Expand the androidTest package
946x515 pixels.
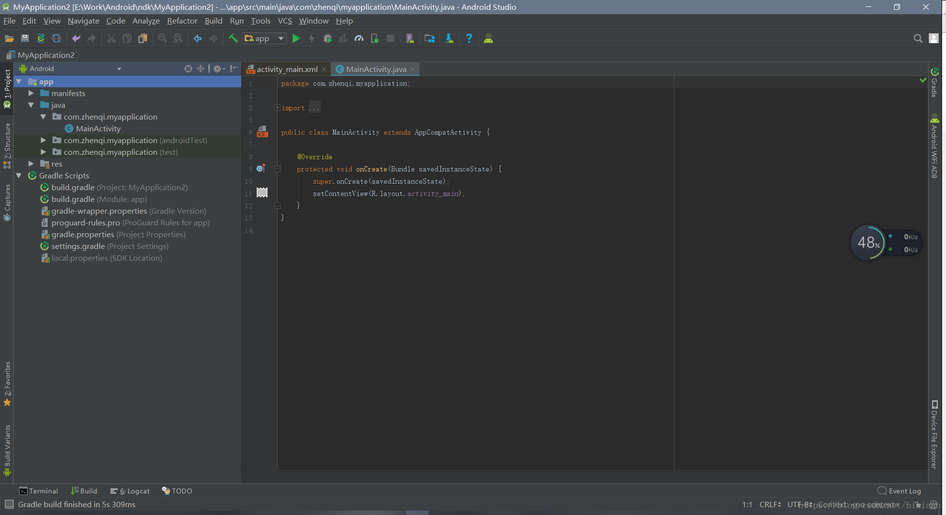44,140
